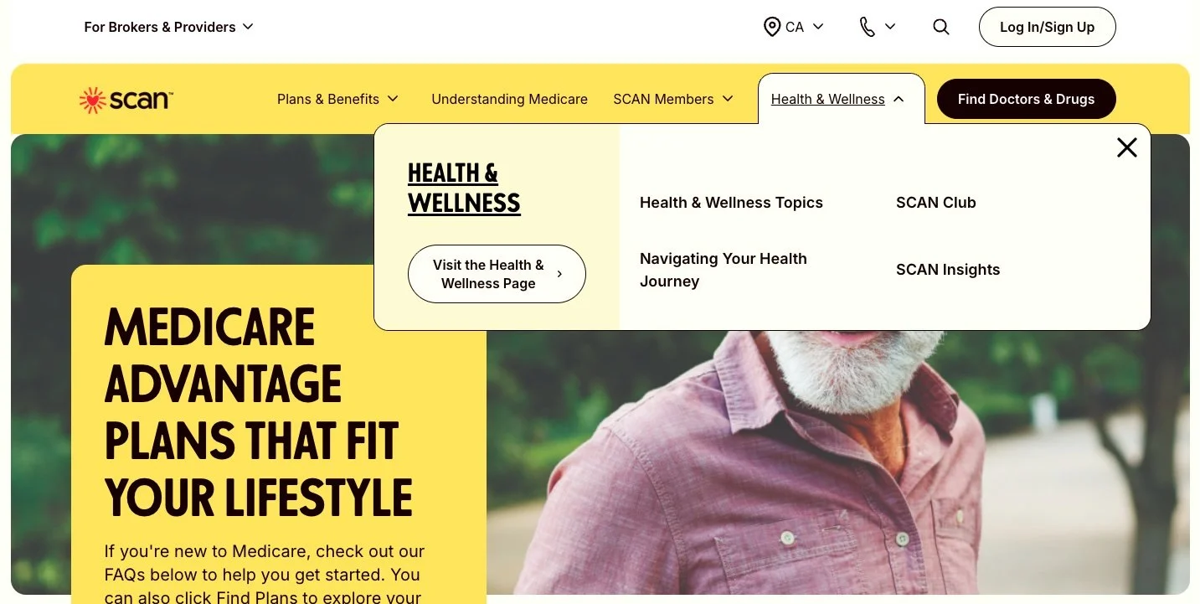
Task: Open the search magnifier icon
Action: pos(941,27)
